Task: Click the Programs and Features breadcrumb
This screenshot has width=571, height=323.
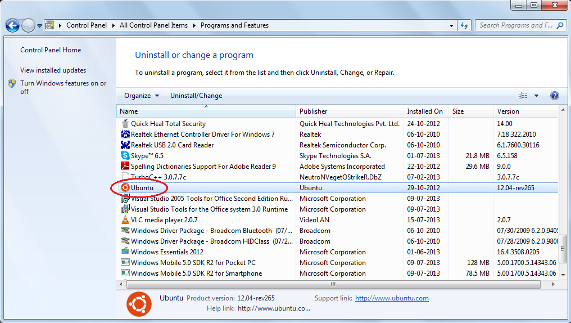Action: [234, 25]
